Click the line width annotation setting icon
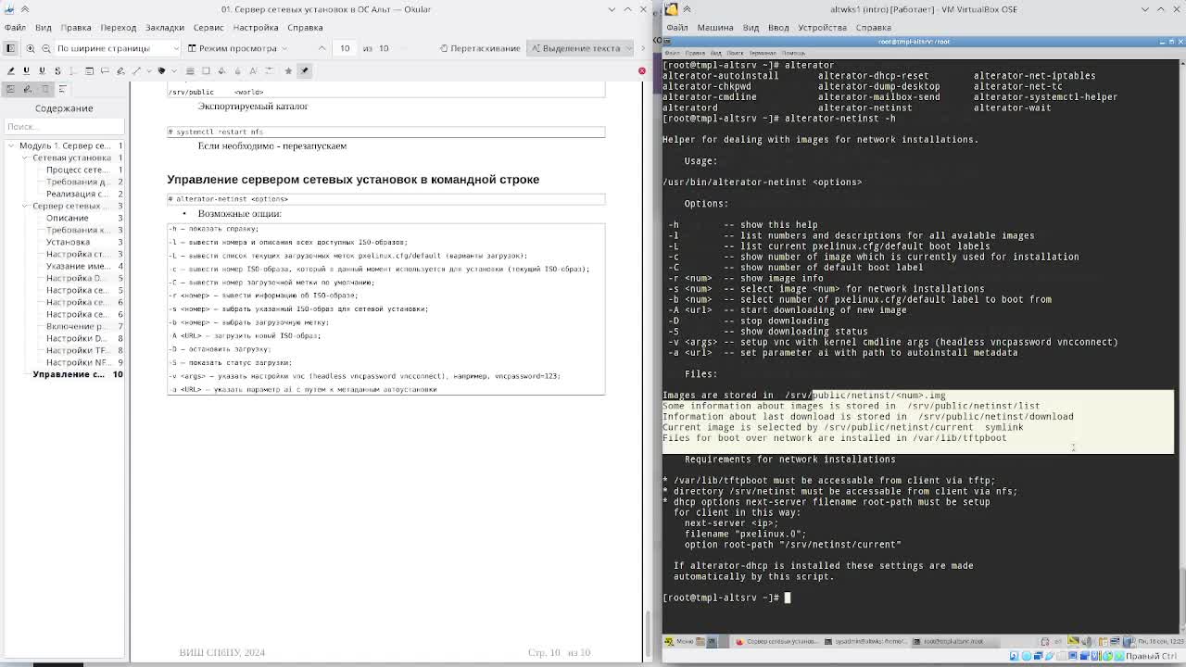 (190, 70)
